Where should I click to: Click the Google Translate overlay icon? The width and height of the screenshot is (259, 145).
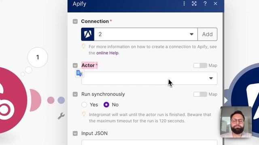79,73
